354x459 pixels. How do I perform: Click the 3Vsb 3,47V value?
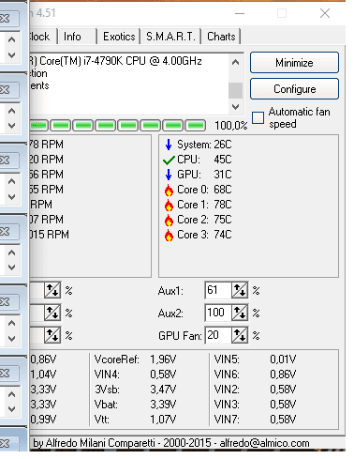pos(163,390)
